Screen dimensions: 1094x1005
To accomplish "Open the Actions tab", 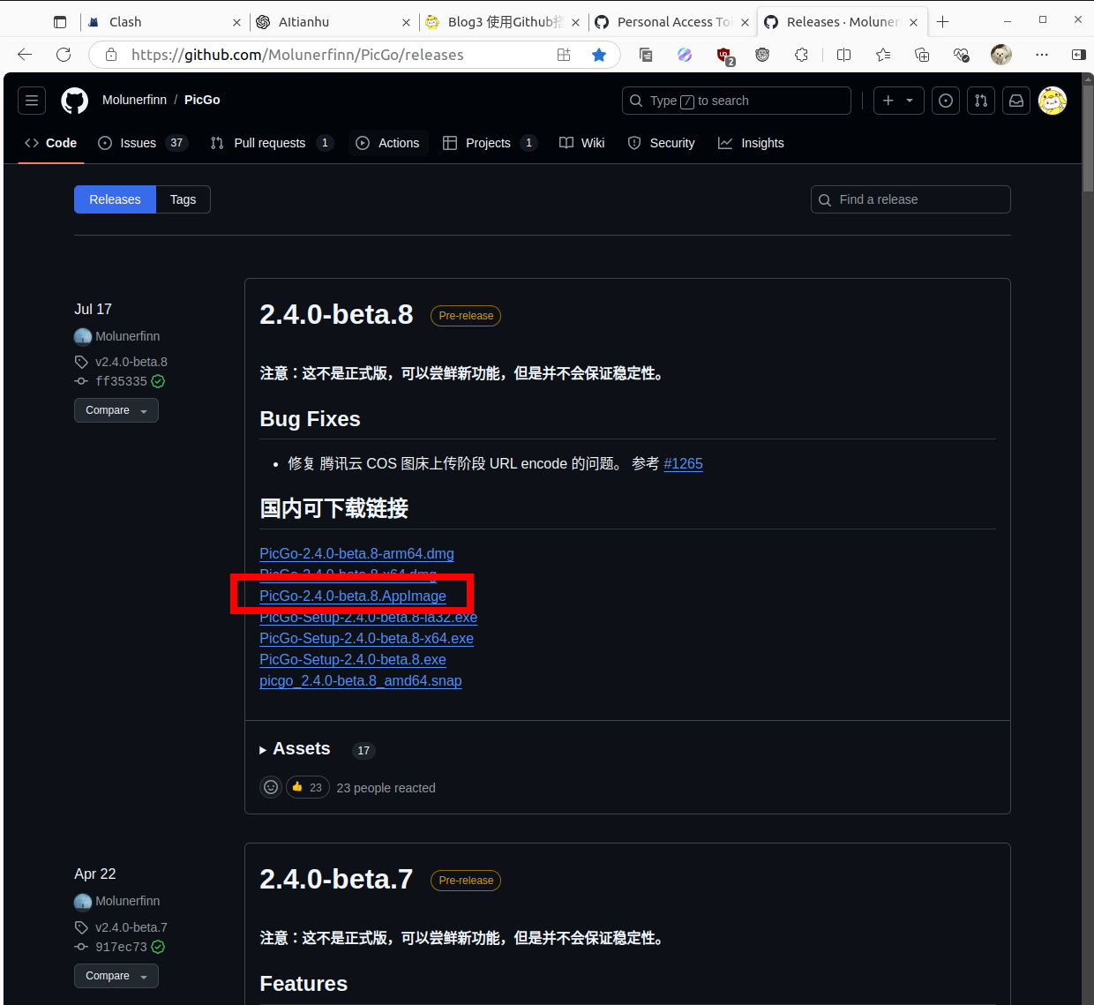I will pyautogui.click(x=388, y=143).
